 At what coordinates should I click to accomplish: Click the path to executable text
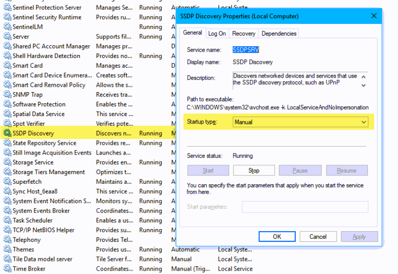point(277,107)
